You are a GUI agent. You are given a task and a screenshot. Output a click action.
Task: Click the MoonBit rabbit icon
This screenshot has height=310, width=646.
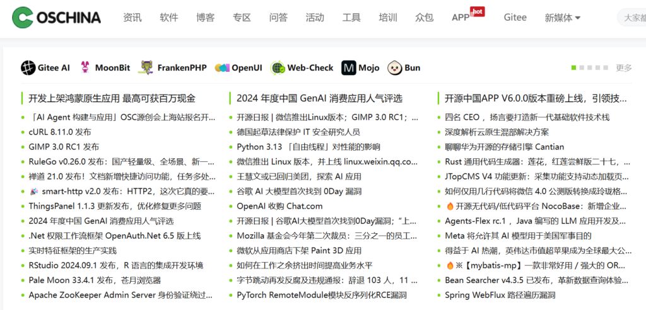coord(85,67)
